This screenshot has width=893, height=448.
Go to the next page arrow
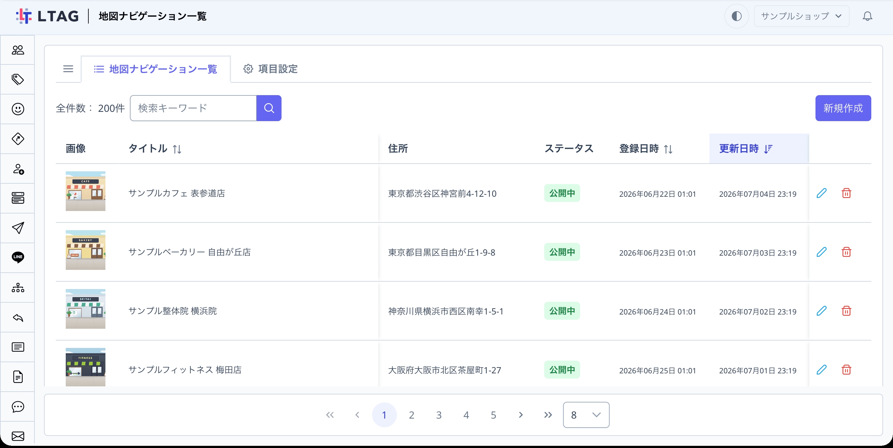(x=521, y=415)
